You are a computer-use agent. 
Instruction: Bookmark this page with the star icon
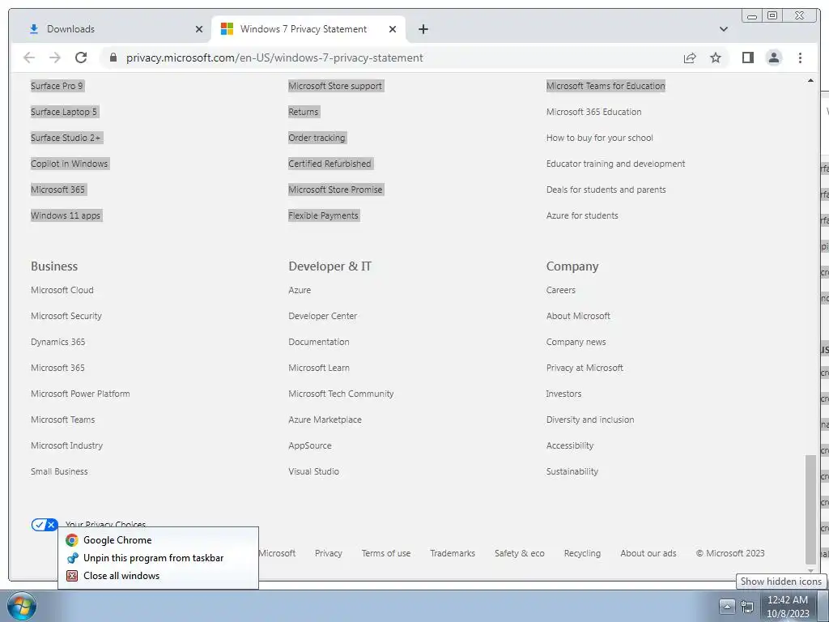click(x=716, y=58)
